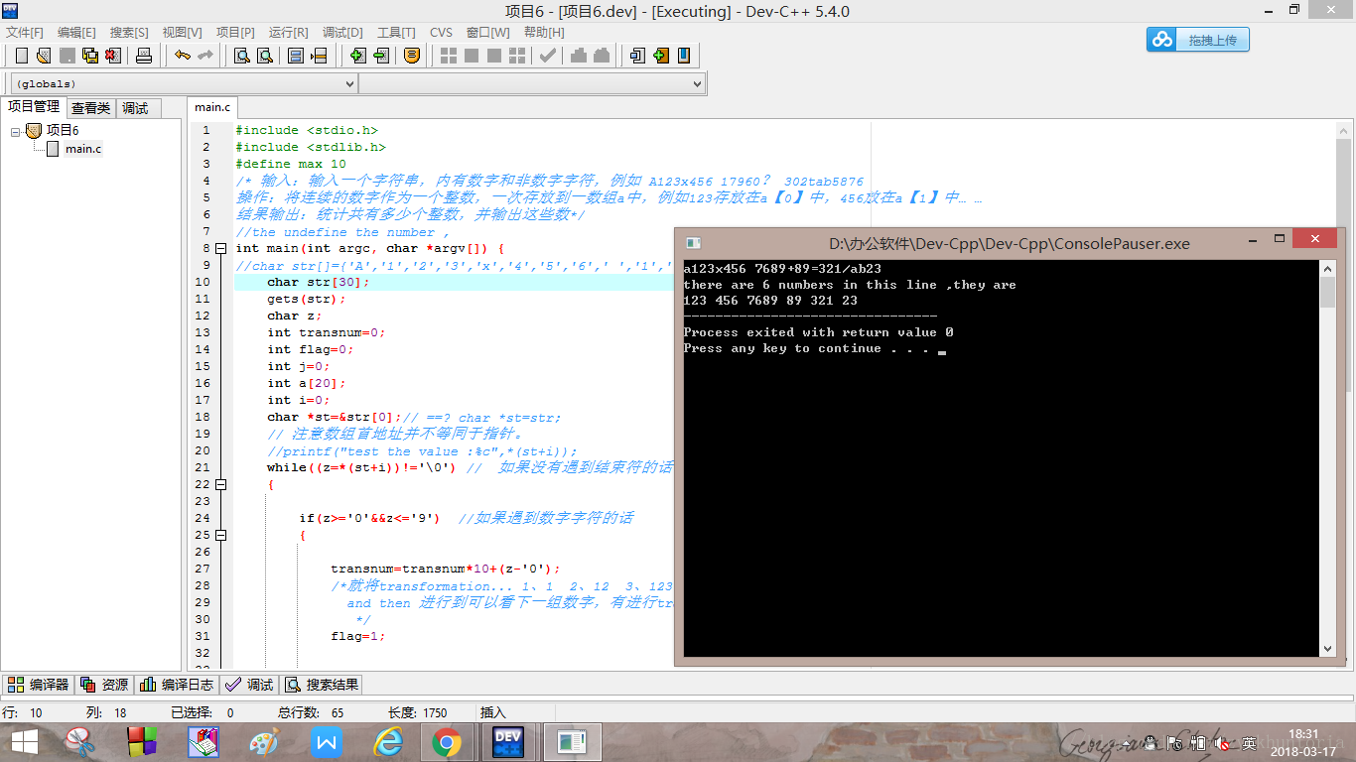Click the delete profiling information icon
1356x762 pixels.
coord(602,56)
